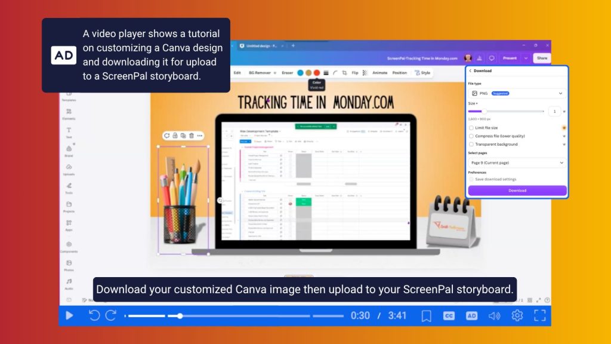
Task: Enable Limit file size checkbox
Action: click(x=471, y=128)
